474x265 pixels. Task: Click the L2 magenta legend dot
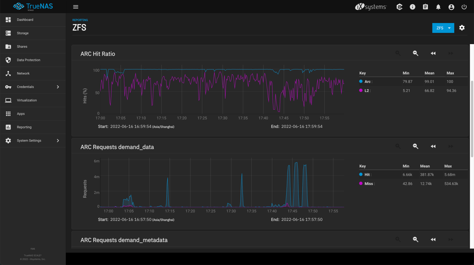[361, 91]
